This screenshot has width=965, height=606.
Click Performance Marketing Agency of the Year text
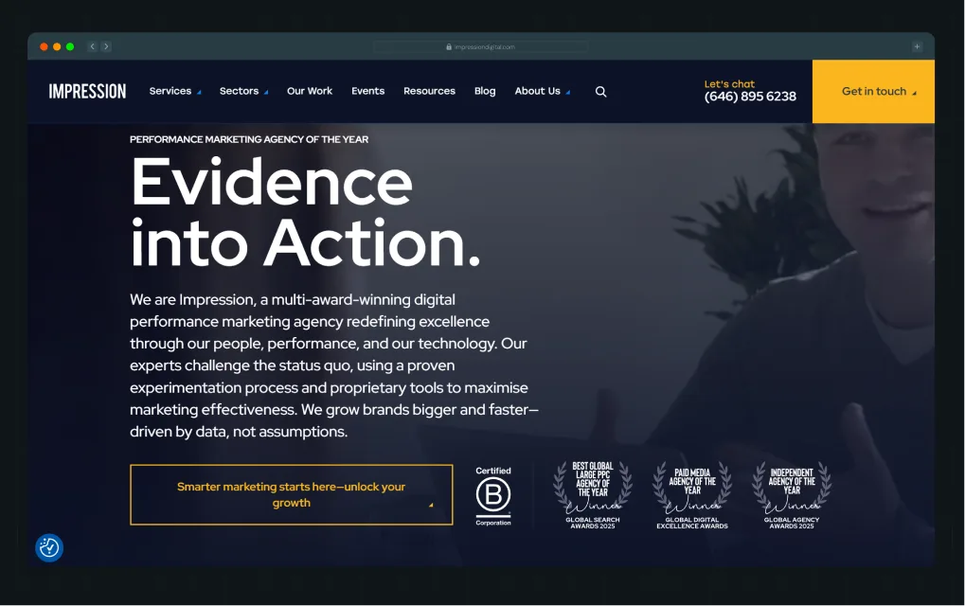[x=249, y=139]
